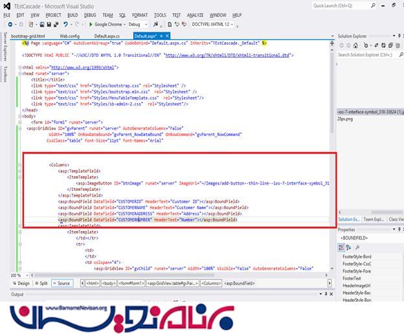Toggle the Source view button

[x=62, y=283]
